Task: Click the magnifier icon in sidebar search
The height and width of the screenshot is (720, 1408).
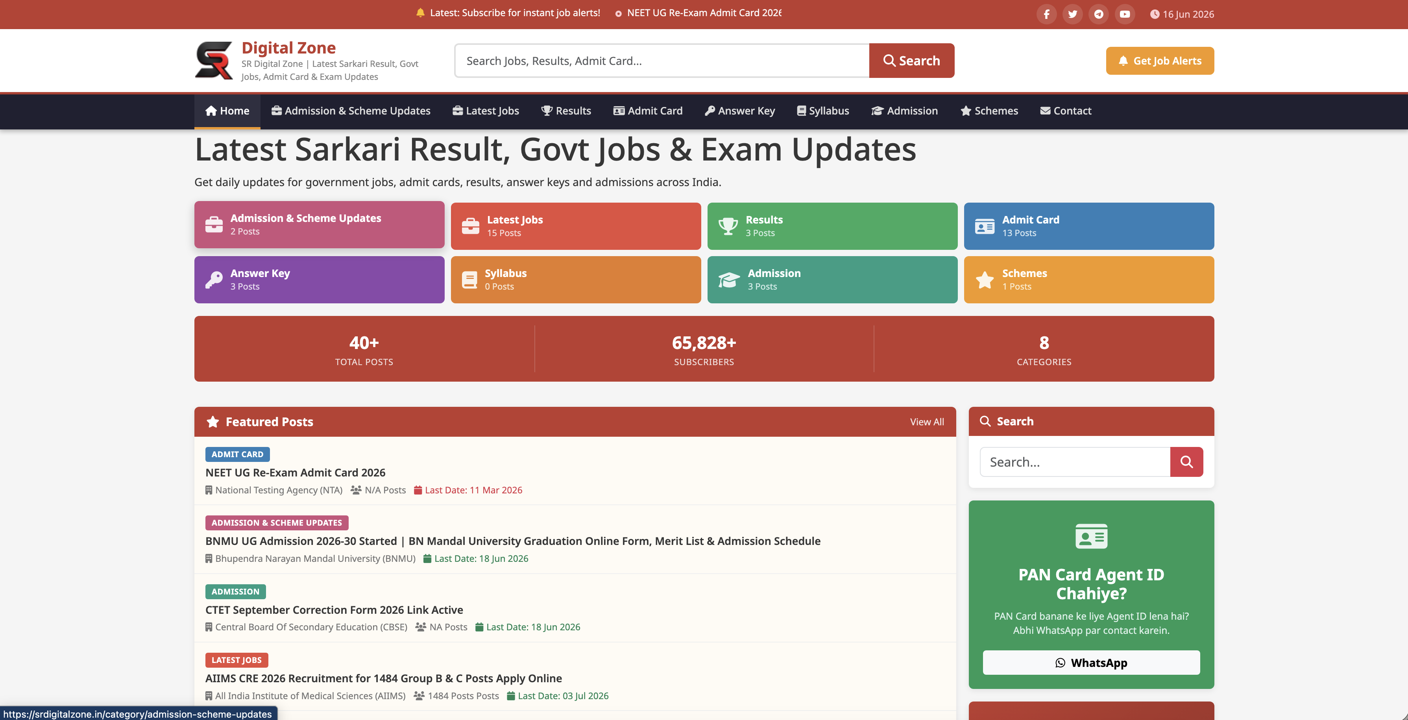Action: [x=1186, y=462]
